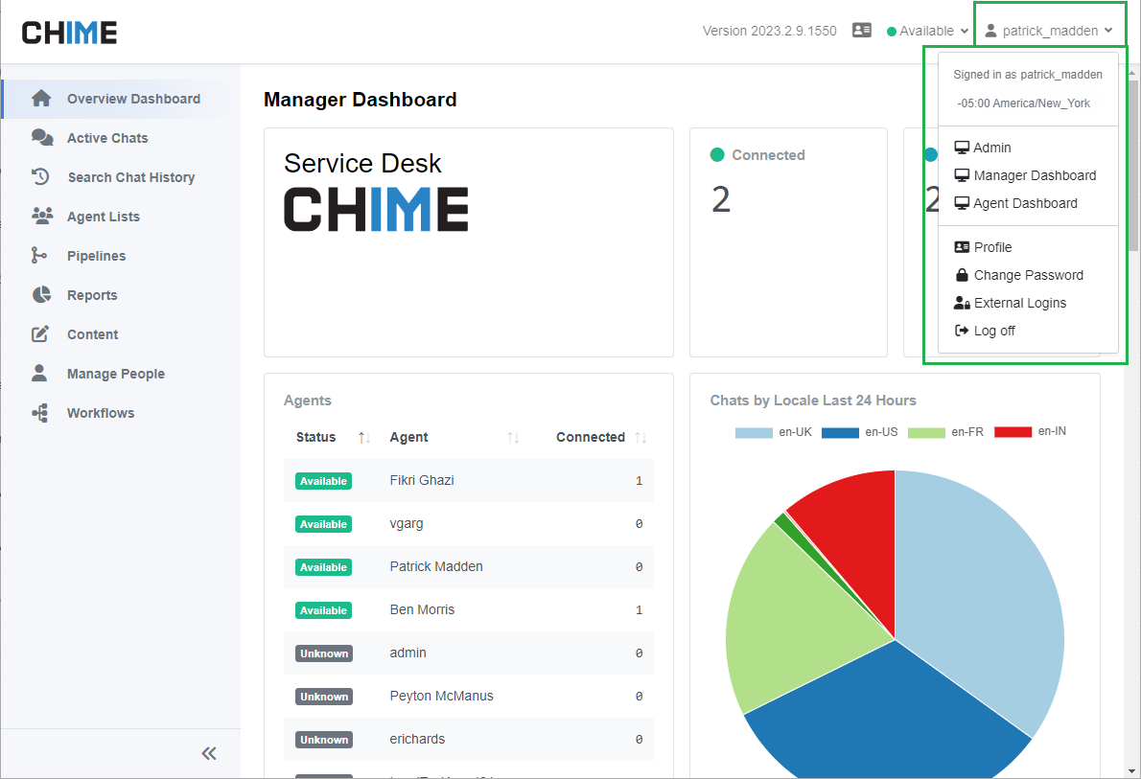This screenshot has height=779, width=1141.
Task: Open Reports using the pie chart icon
Action: 41,295
